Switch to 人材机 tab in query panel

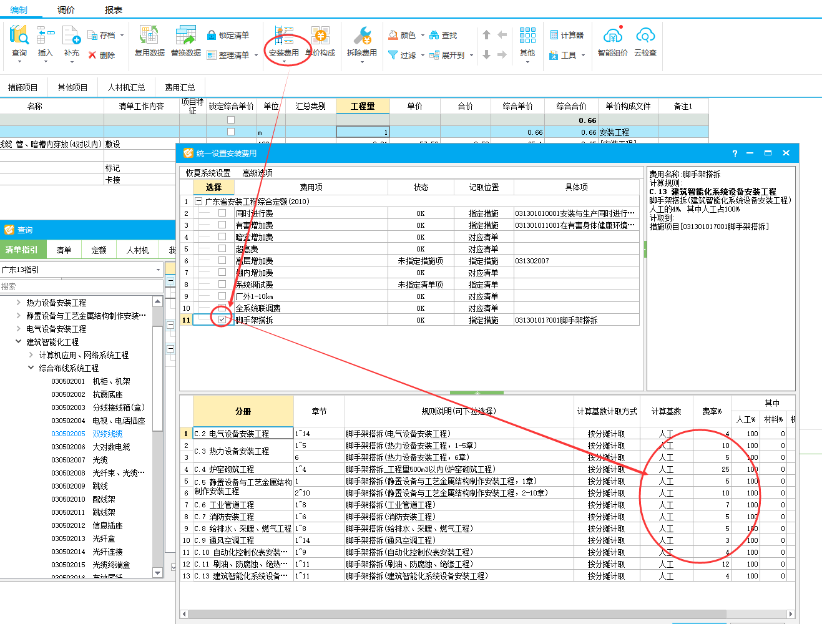[138, 250]
